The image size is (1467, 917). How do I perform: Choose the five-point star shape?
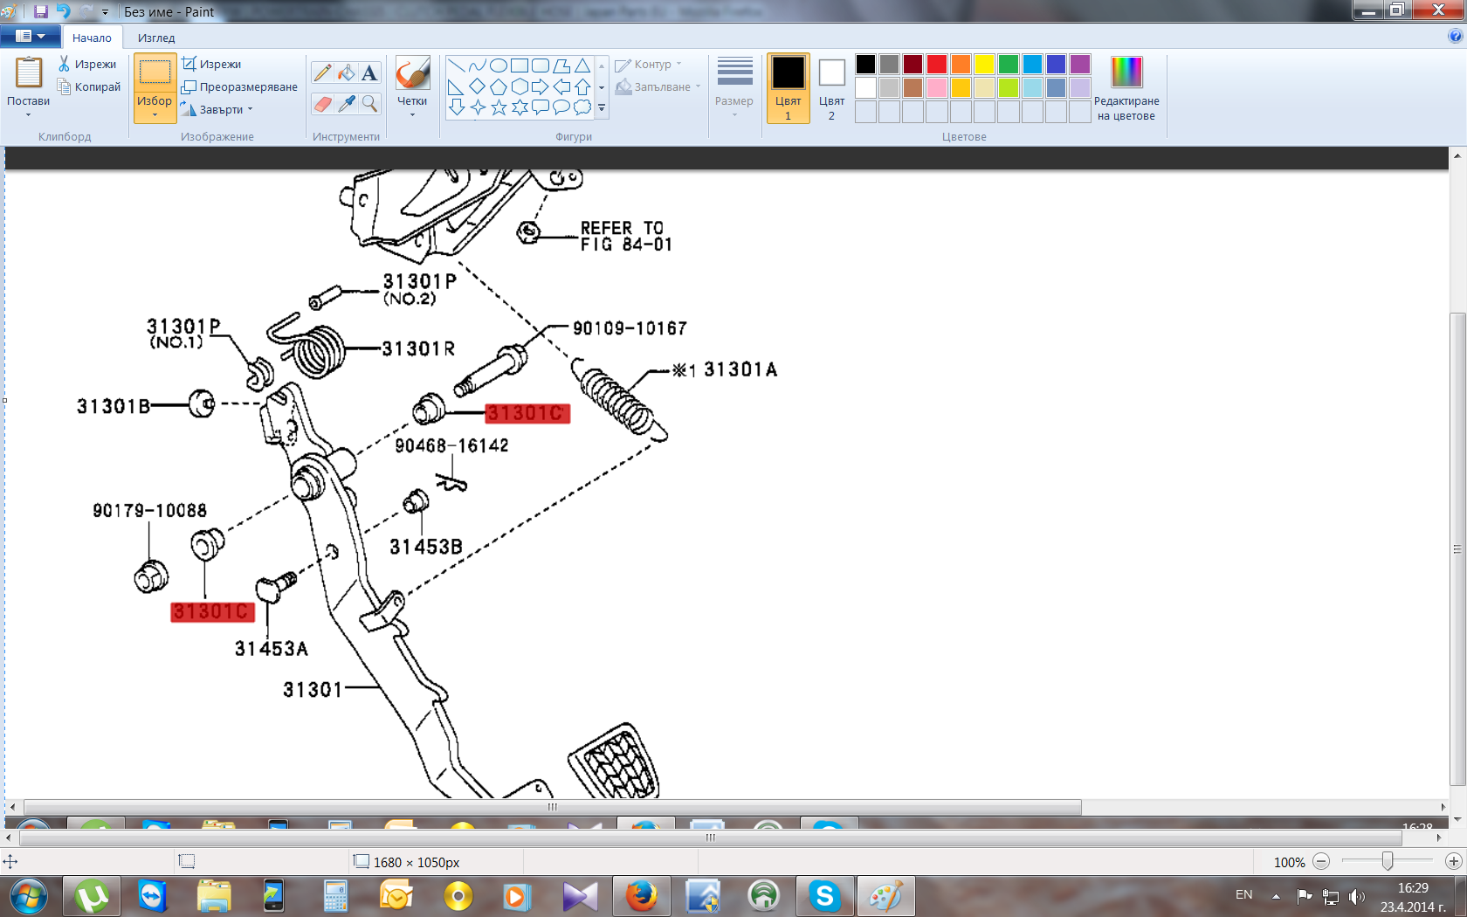[499, 107]
